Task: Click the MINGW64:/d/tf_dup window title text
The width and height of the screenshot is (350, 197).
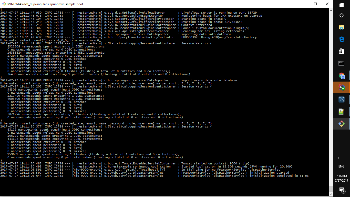Action: (46, 4)
